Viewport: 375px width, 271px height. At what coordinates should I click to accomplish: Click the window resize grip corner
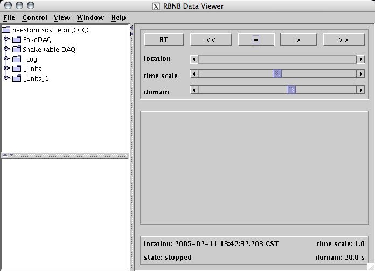(371, 267)
